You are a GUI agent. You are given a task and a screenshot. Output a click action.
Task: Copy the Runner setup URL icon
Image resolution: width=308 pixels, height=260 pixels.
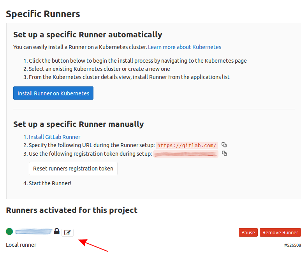tap(224, 145)
